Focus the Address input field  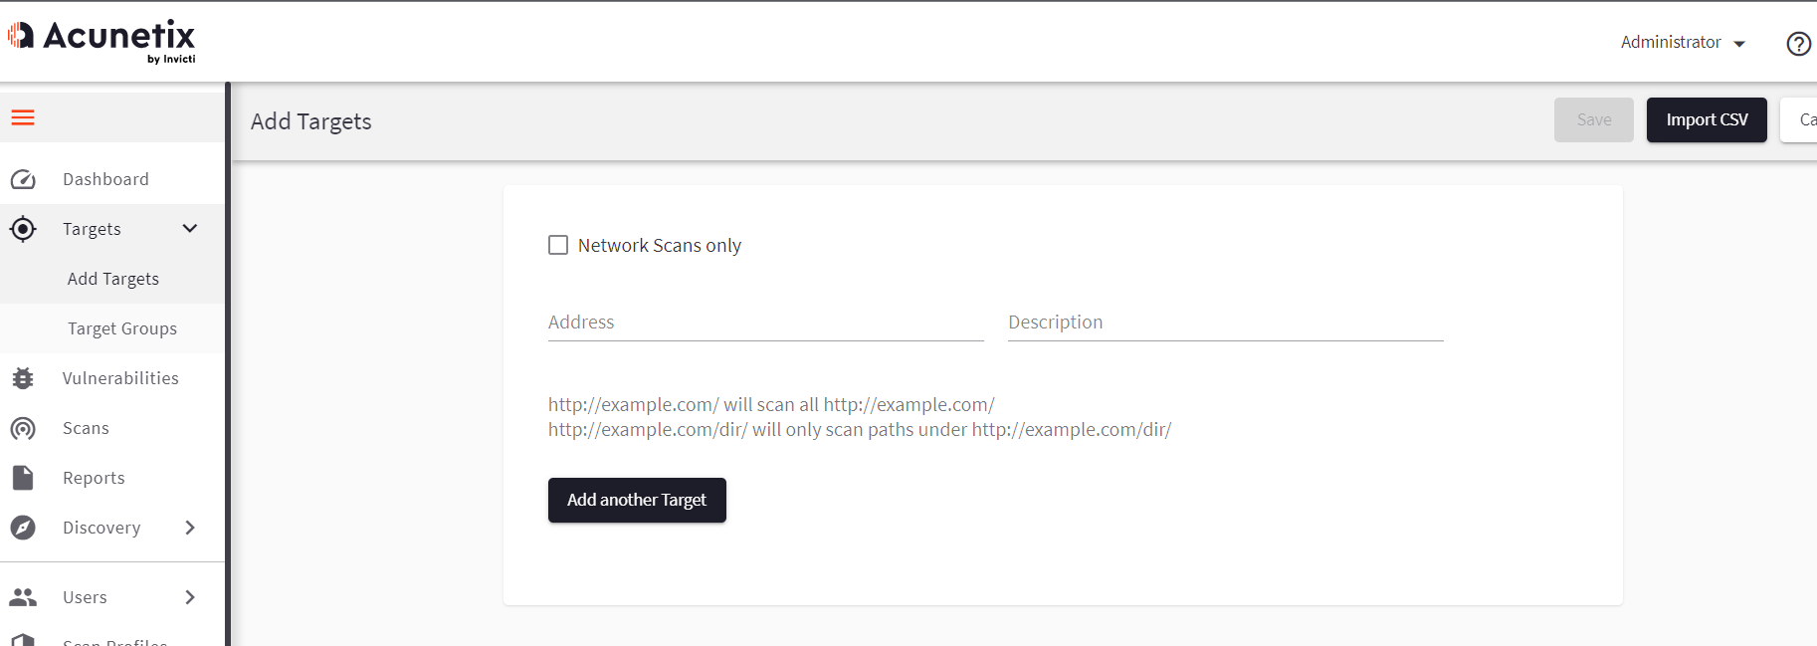pos(765,323)
